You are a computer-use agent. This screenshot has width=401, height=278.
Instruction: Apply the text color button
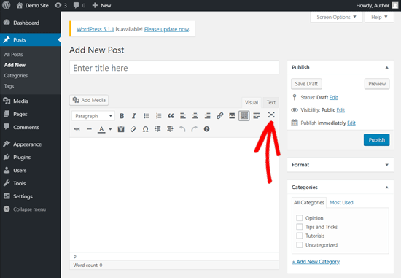pyautogui.click(x=101, y=129)
